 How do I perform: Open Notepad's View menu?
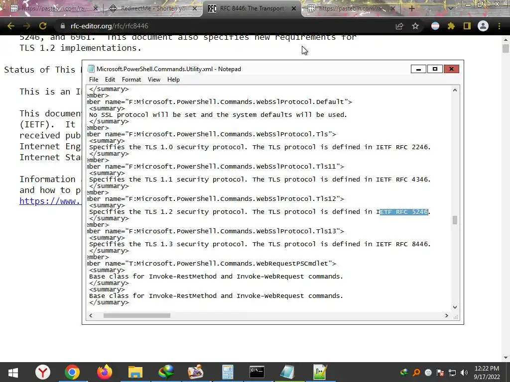click(154, 80)
